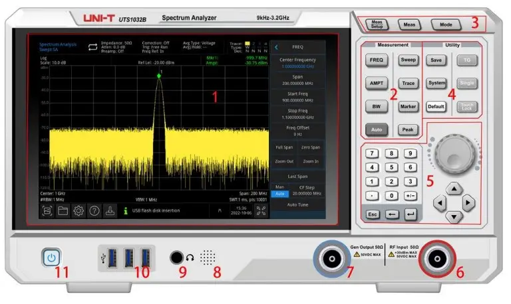This screenshot has height=304, width=511.
Task: Push the right arrow key
Action: [x=468, y=203]
